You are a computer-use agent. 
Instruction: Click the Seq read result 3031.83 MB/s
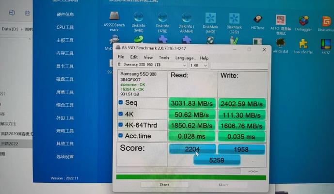point(192,103)
